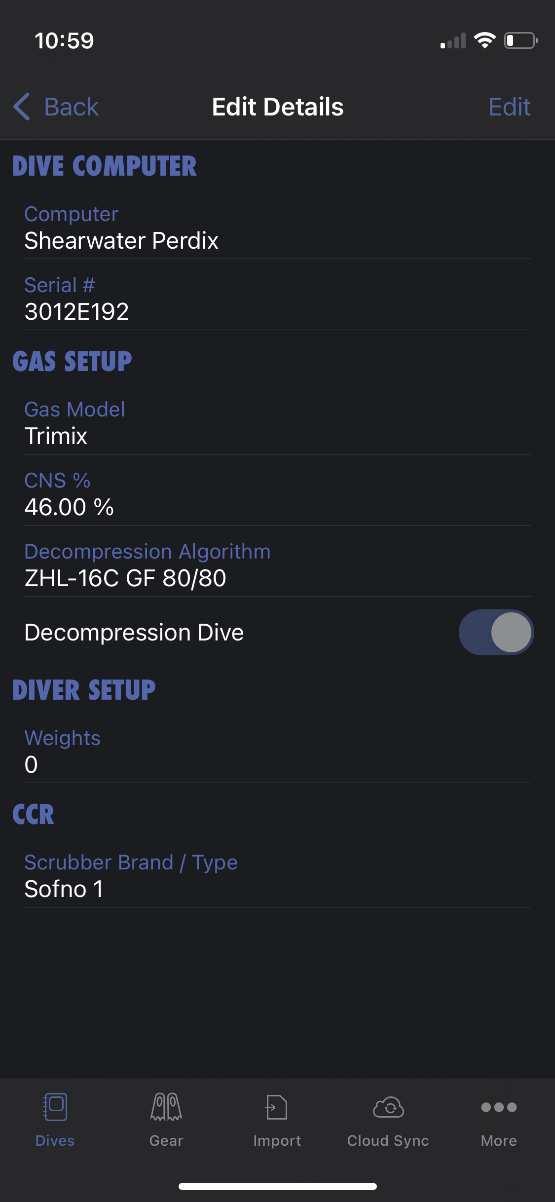Tap the home indicator bar
Viewport: 555px width, 1202px height.
(277, 1186)
